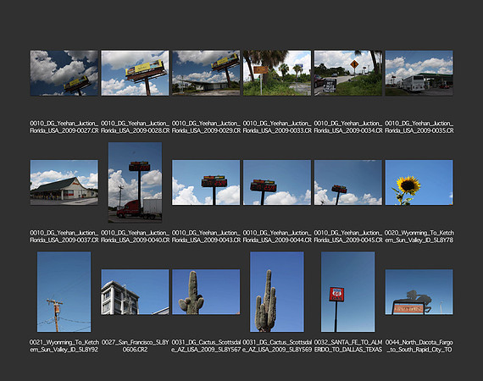
Task: Click filename ending 2009-0037.CR
Action: click(64, 236)
